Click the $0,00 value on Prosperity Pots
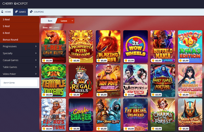204x132 pixels. pyautogui.click(x=76, y=60)
